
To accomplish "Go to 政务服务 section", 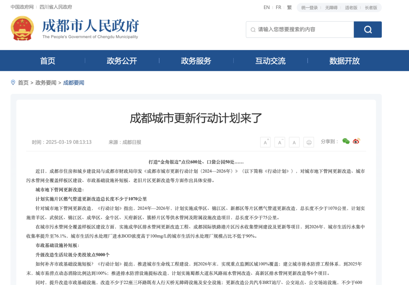I will click(196, 61).
